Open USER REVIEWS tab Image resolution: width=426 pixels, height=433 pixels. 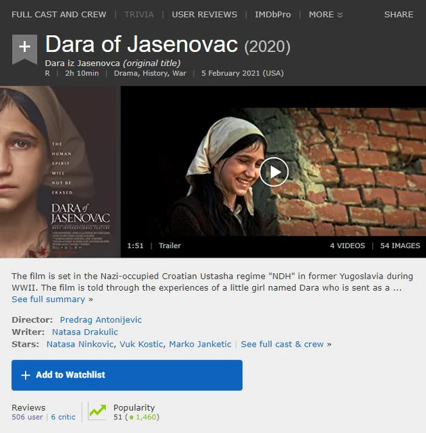click(x=204, y=14)
